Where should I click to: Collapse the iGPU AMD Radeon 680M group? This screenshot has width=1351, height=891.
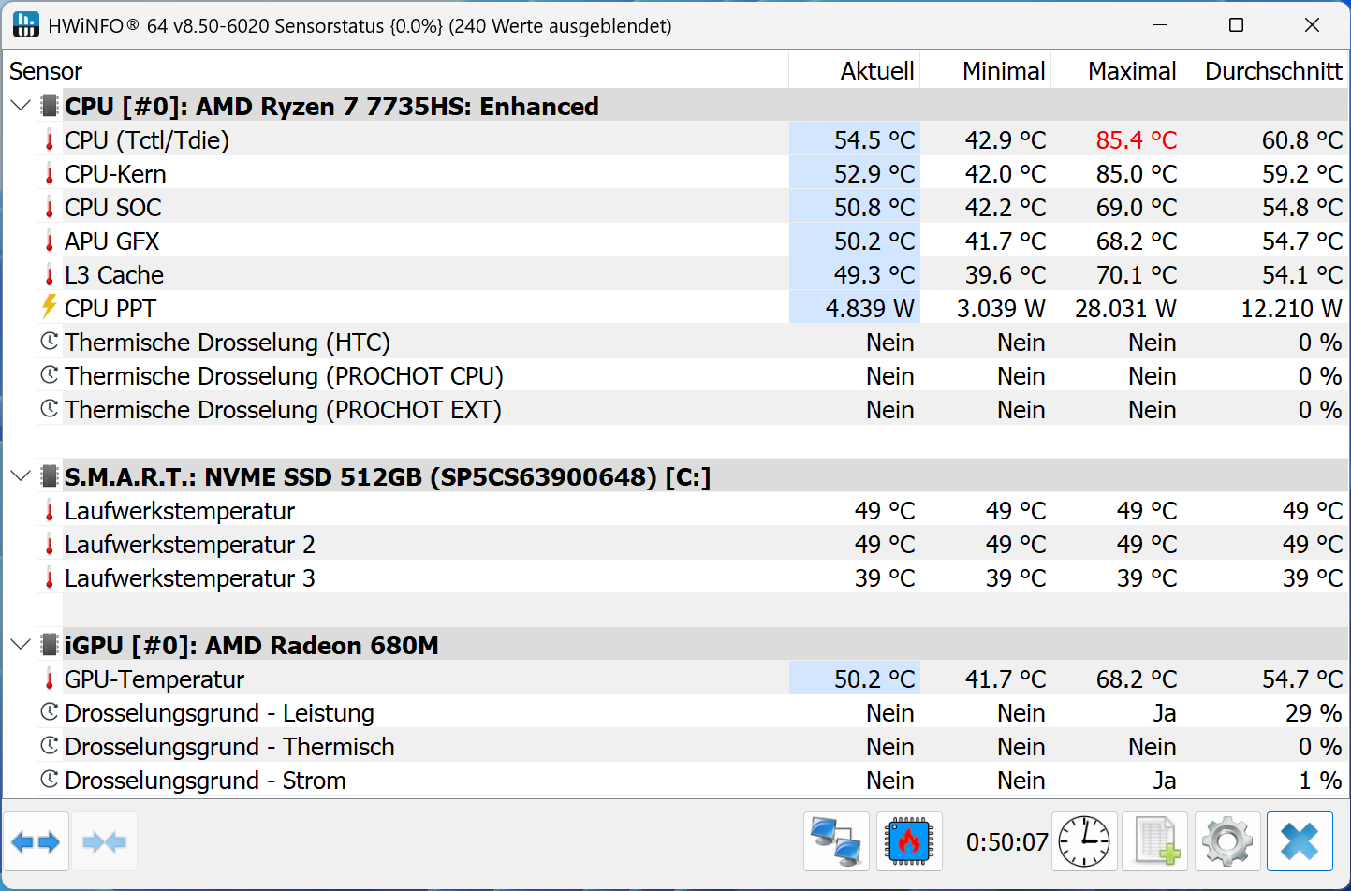21,645
